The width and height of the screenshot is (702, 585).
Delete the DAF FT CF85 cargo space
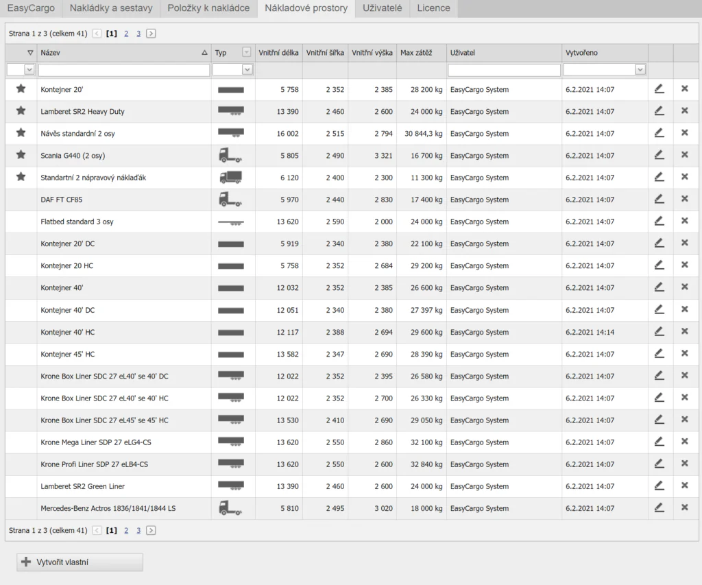(x=685, y=198)
